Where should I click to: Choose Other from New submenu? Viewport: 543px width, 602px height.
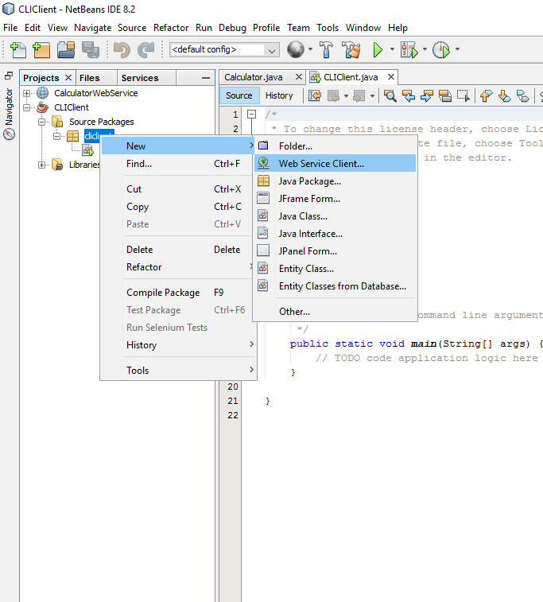(x=335, y=312)
